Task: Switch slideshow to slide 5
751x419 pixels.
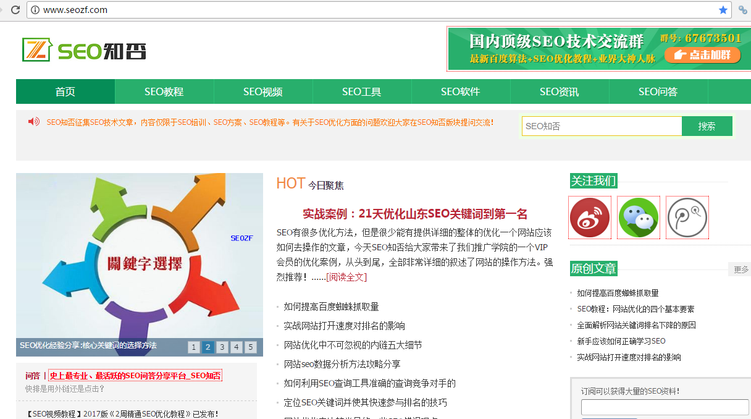Action: click(x=250, y=347)
